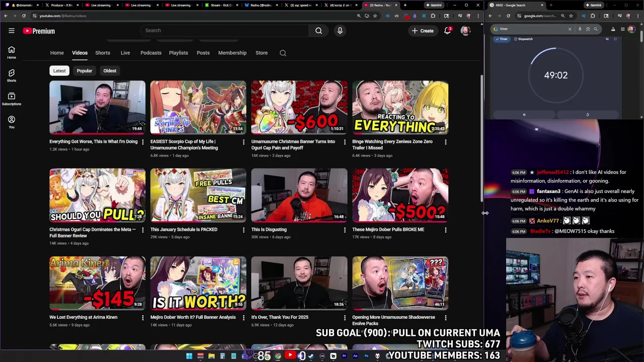
Task: Reload the YouTube browser page
Action: [24, 16]
